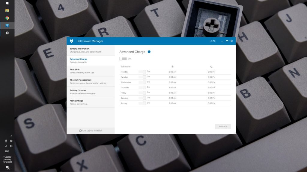Open the Wi-Fi network tray icon

pyautogui.click(x=6, y=146)
